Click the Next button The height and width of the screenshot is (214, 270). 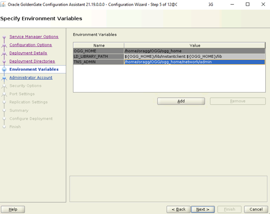[203, 209]
